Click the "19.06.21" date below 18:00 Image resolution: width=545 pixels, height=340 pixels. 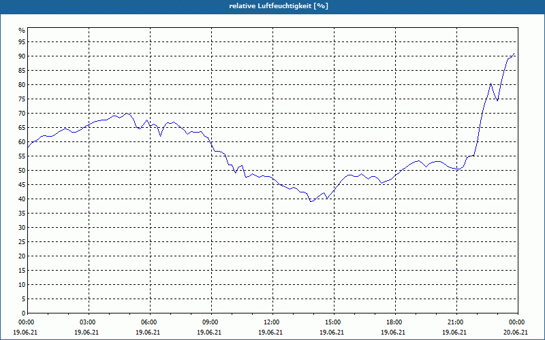[393, 333]
